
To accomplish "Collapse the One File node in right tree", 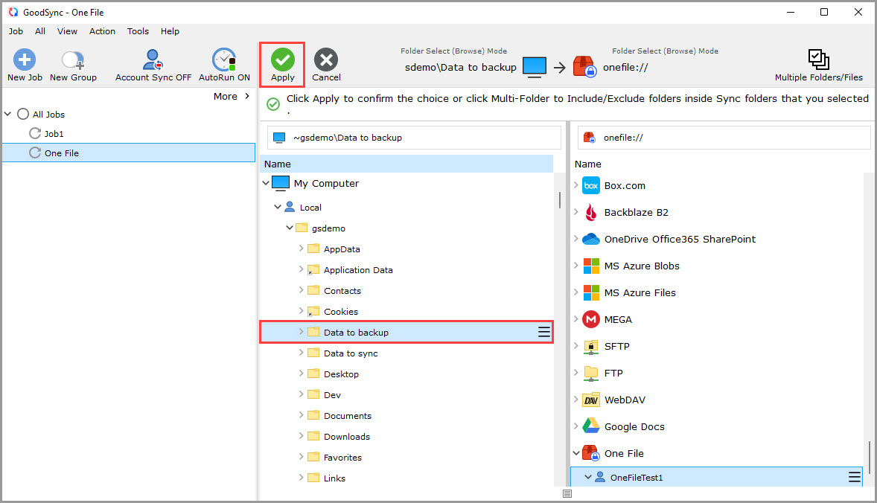I will coord(576,452).
